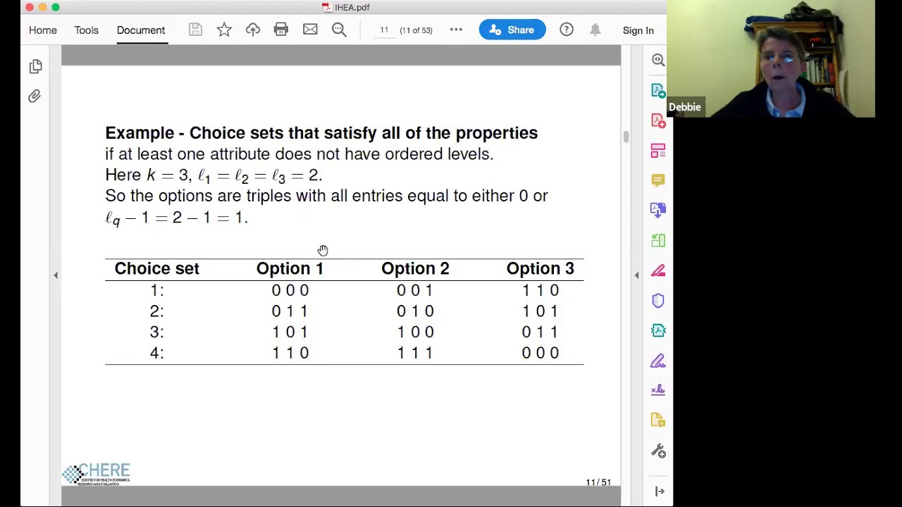902x507 pixels.
Task: Bookmark the file with the star icon
Action: tap(224, 30)
